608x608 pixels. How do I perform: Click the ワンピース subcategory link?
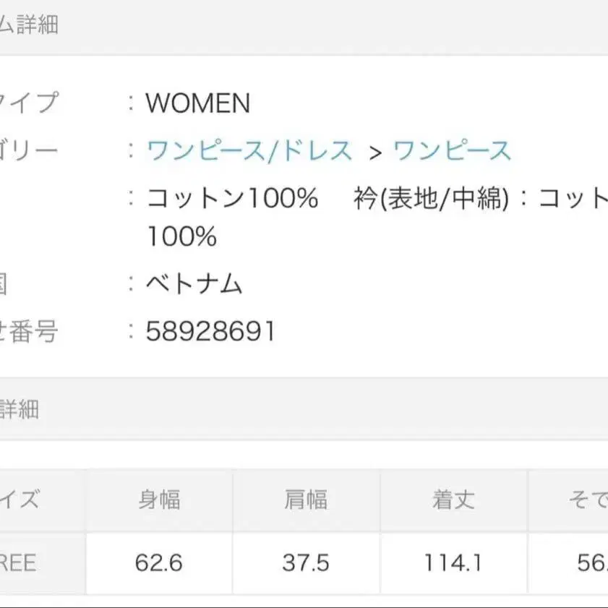[452, 151]
